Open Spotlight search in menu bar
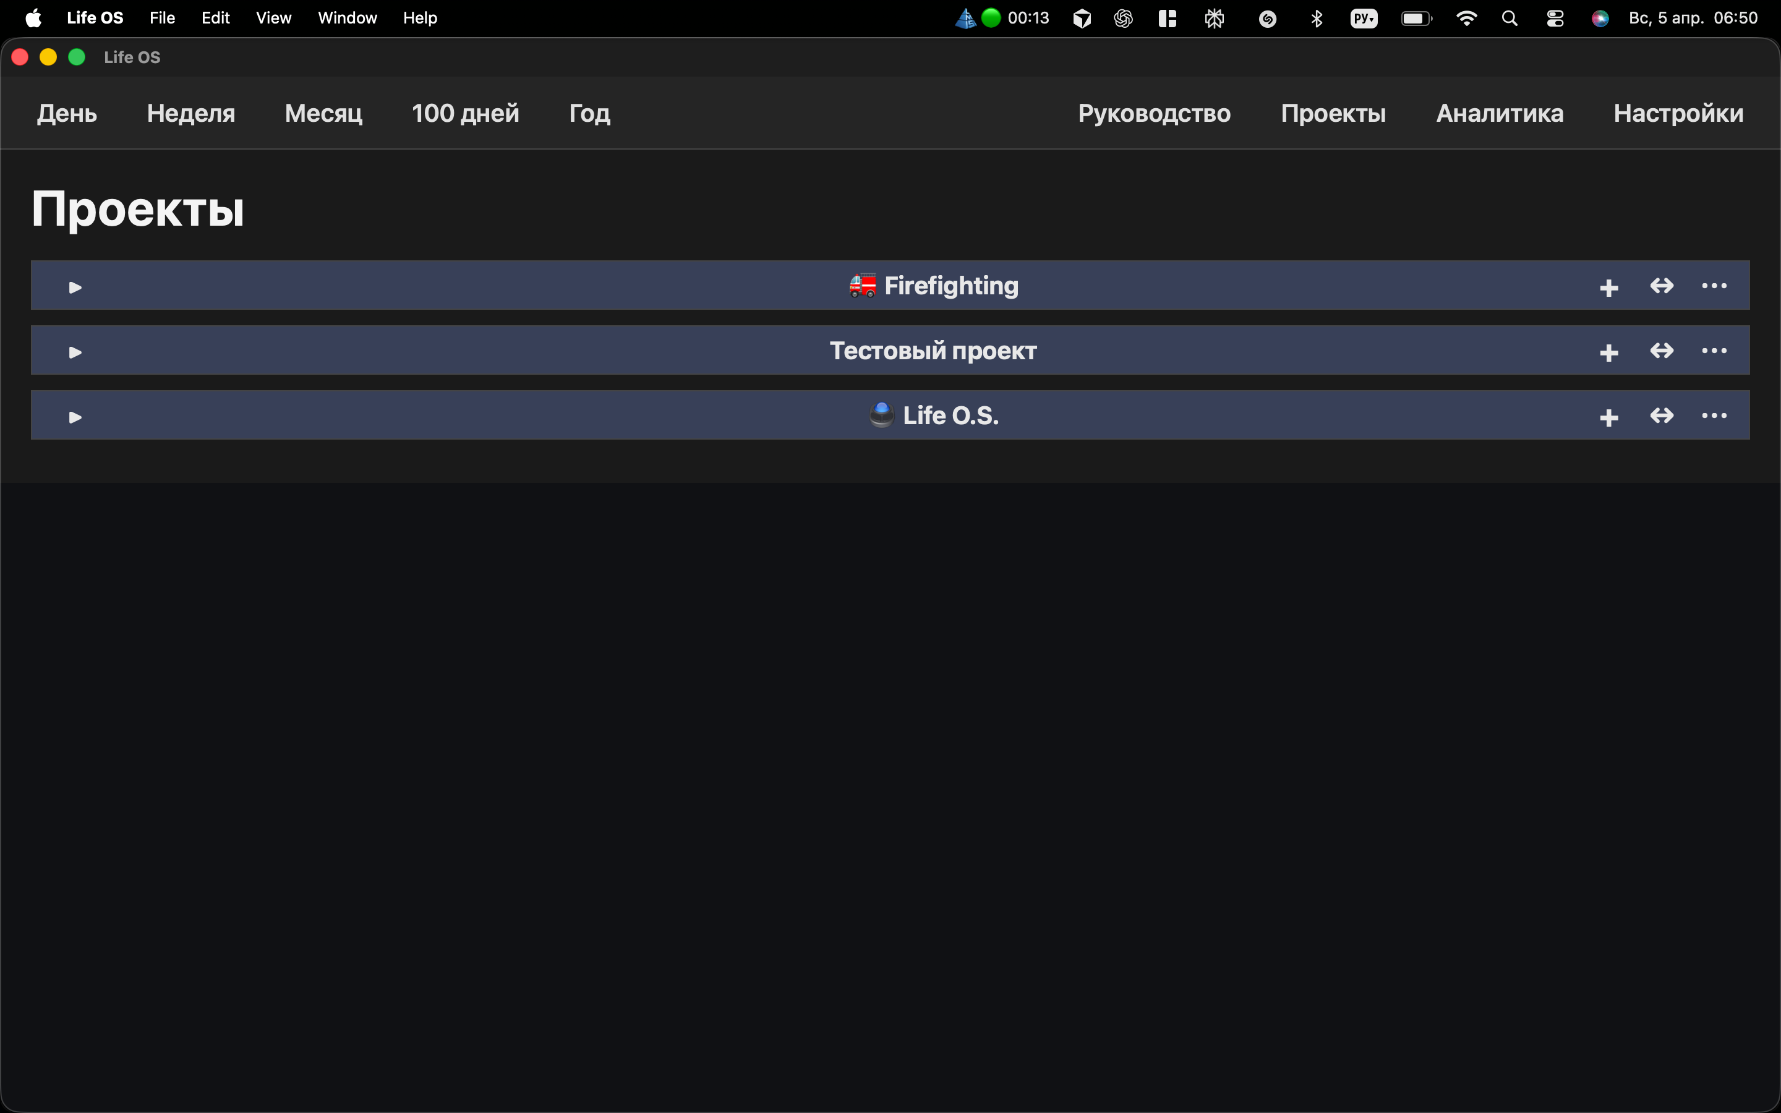The image size is (1781, 1113). click(x=1510, y=19)
